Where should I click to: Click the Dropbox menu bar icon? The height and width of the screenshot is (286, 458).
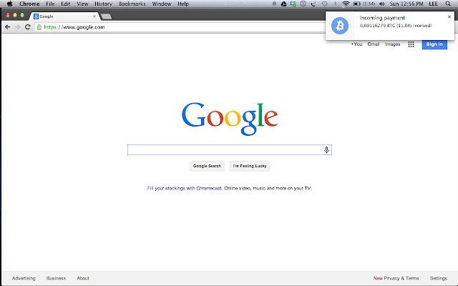pyautogui.click(x=293, y=4)
